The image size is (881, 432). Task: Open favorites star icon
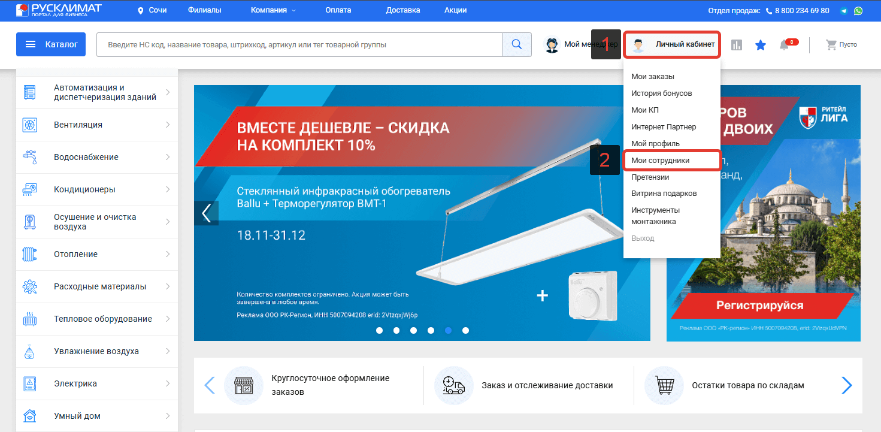761,45
